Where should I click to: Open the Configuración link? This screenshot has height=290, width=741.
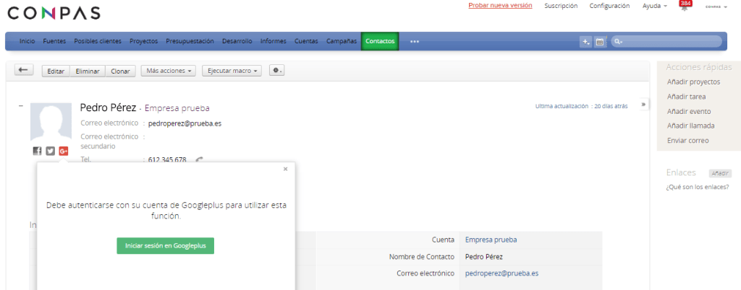[609, 6]
